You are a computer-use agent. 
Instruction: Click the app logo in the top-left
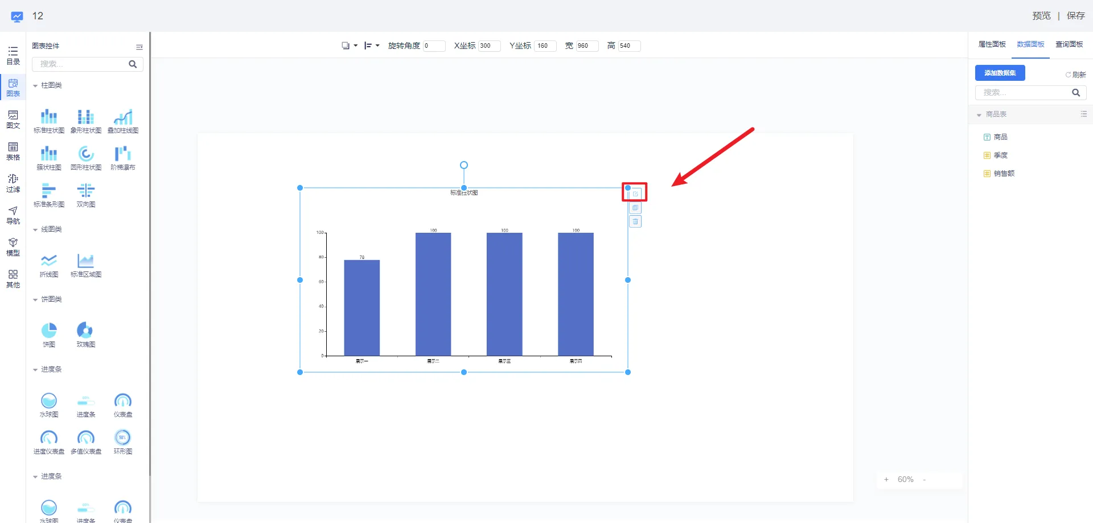pos(17,17)
